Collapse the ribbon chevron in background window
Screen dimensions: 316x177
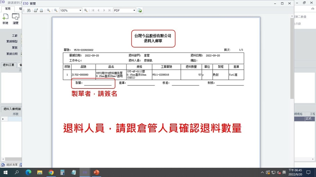313,9
